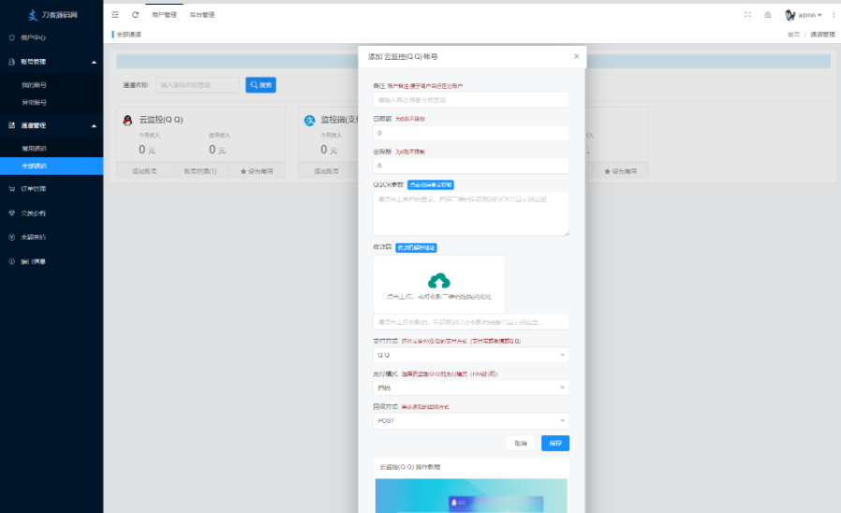
Task: Click star 设为常用 on 云监控(QQ) card
Action: tap(257, 171)
